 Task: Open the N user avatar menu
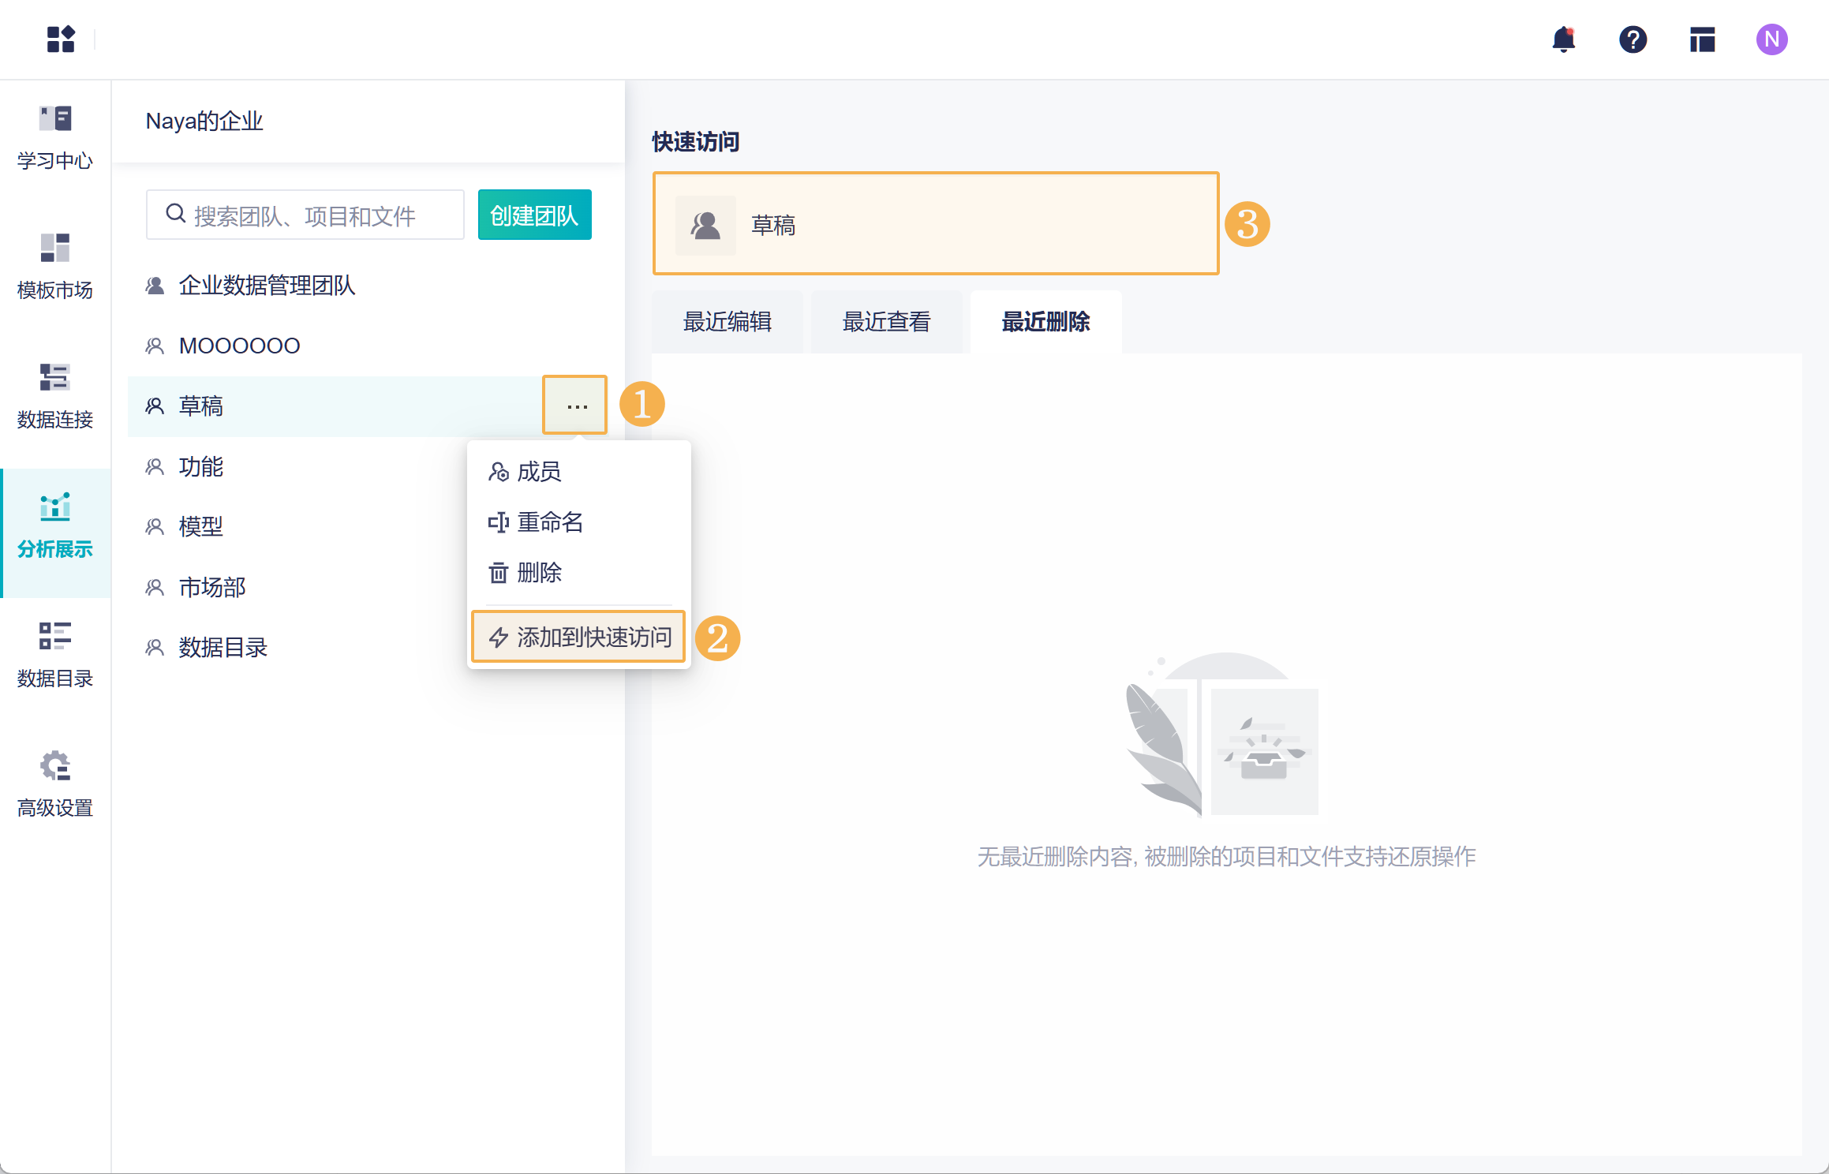pos(1771,39)
